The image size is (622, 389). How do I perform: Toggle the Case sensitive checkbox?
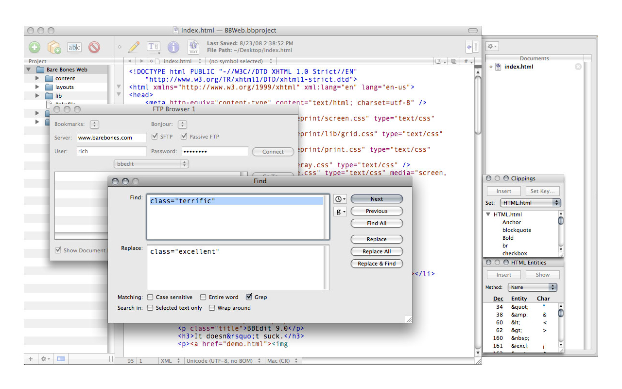(151, 297)
